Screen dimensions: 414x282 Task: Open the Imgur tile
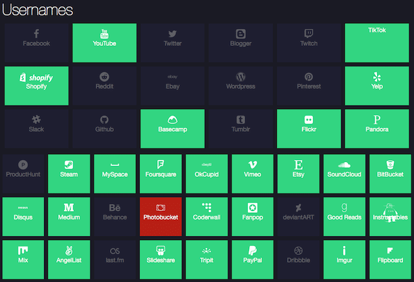pos(344,259)
